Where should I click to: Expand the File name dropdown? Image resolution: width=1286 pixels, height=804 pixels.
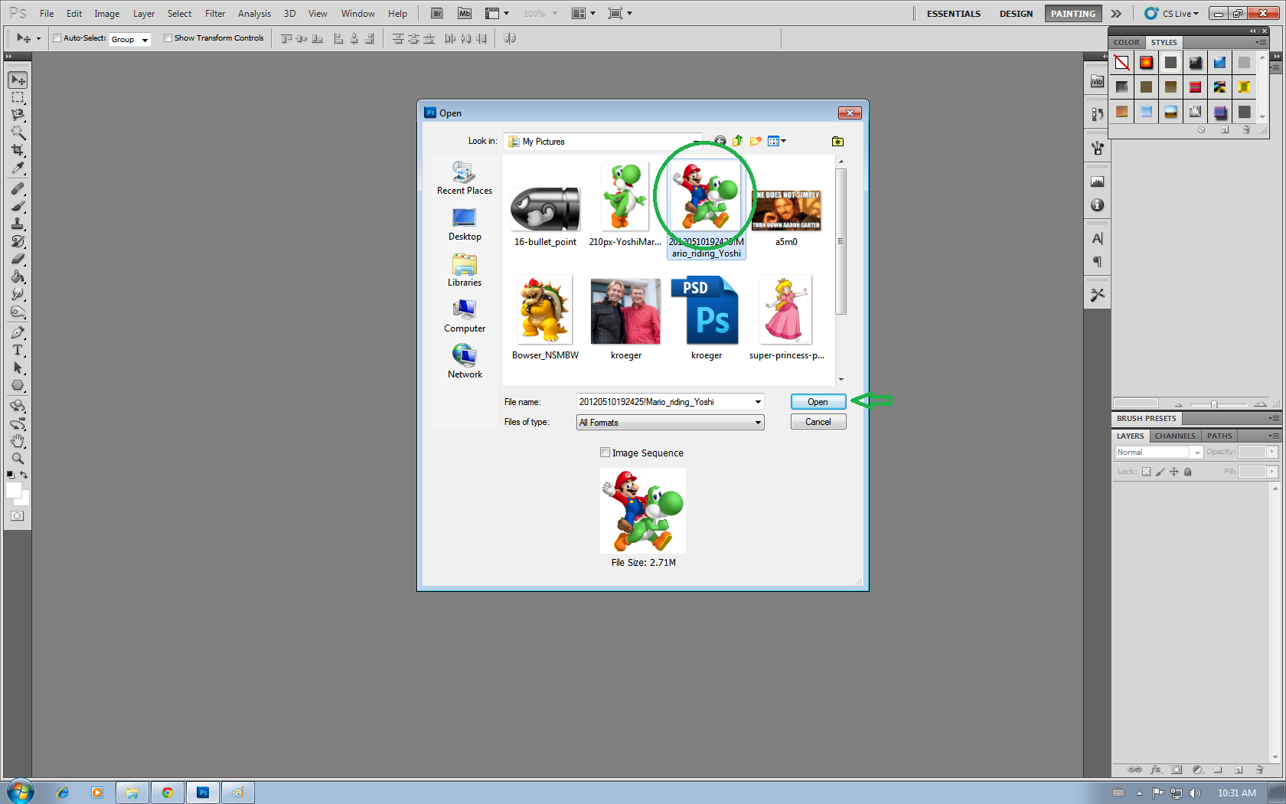click(x=758, y=402)
